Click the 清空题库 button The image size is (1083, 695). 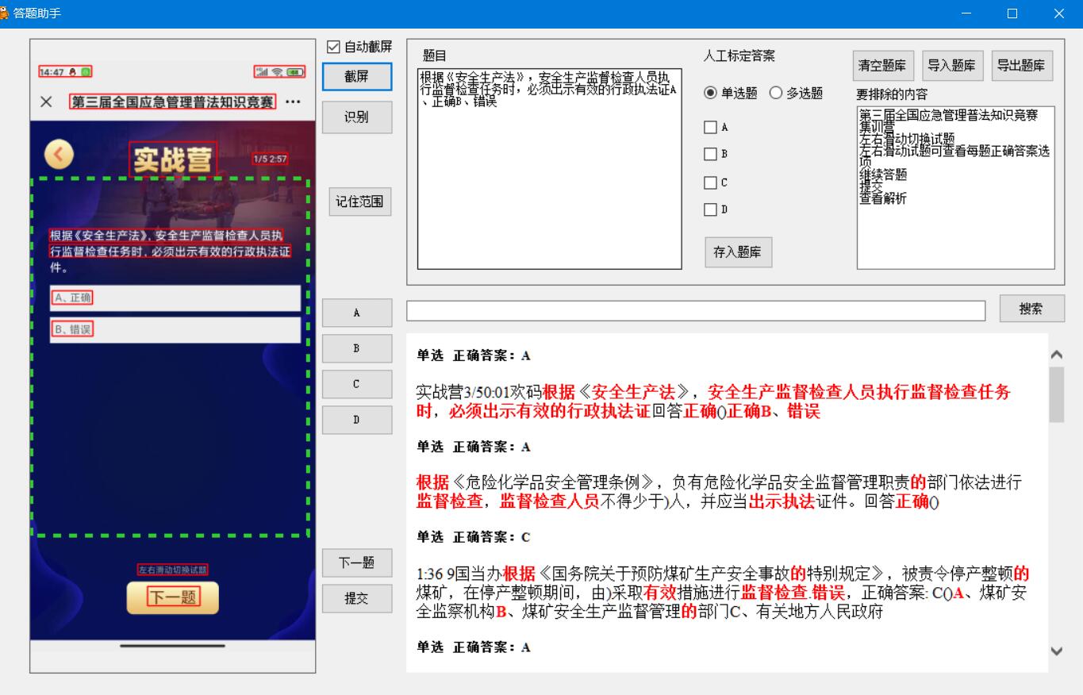[884, 66]
